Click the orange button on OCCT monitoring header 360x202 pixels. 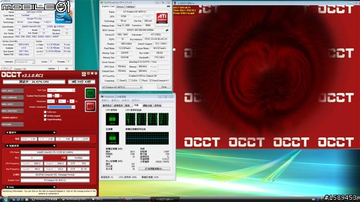[x=55, y=132]
